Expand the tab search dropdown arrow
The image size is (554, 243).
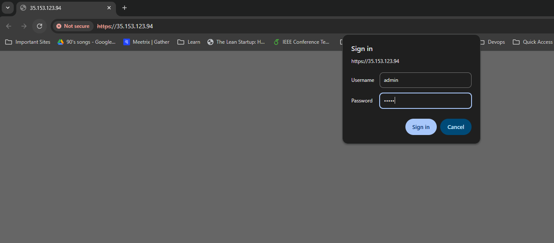pyautogui.click(x=7, y=8)
